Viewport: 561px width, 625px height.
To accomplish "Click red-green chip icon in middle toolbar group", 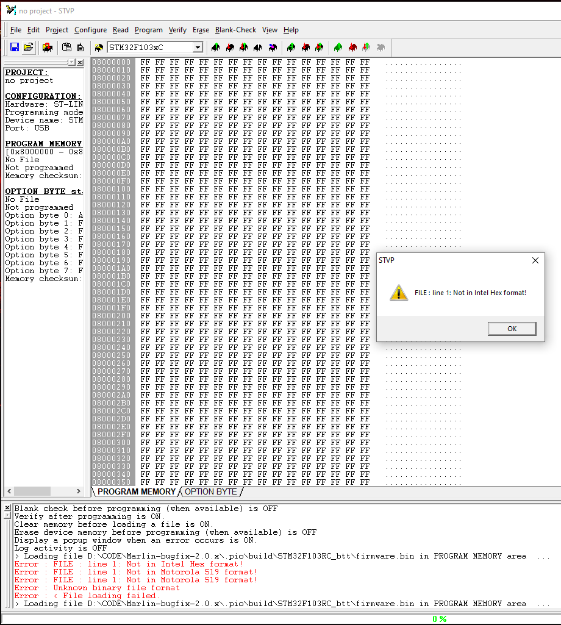I will click(x=320, y=48).
